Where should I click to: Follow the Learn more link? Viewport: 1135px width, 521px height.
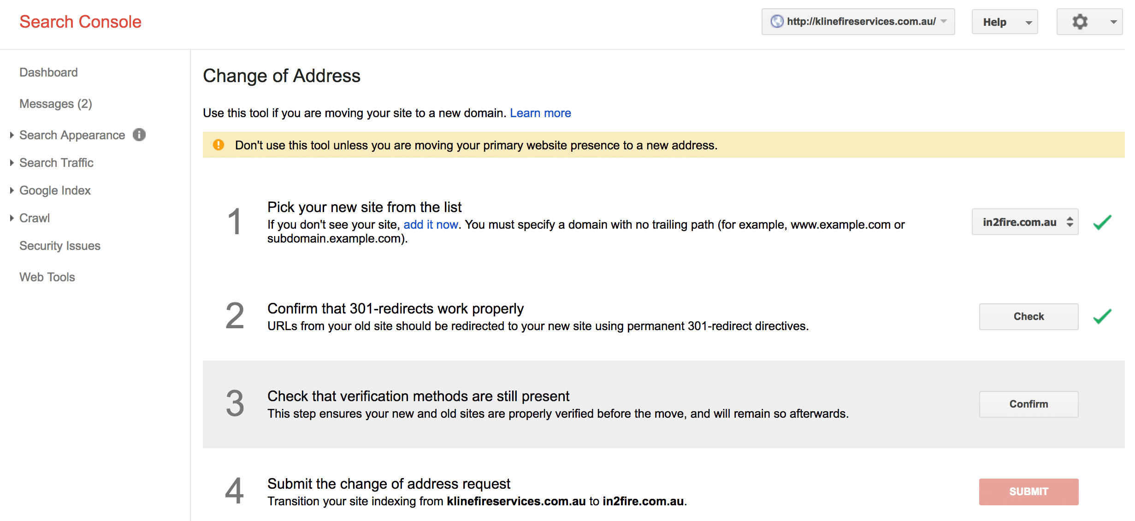coord(540,113)
